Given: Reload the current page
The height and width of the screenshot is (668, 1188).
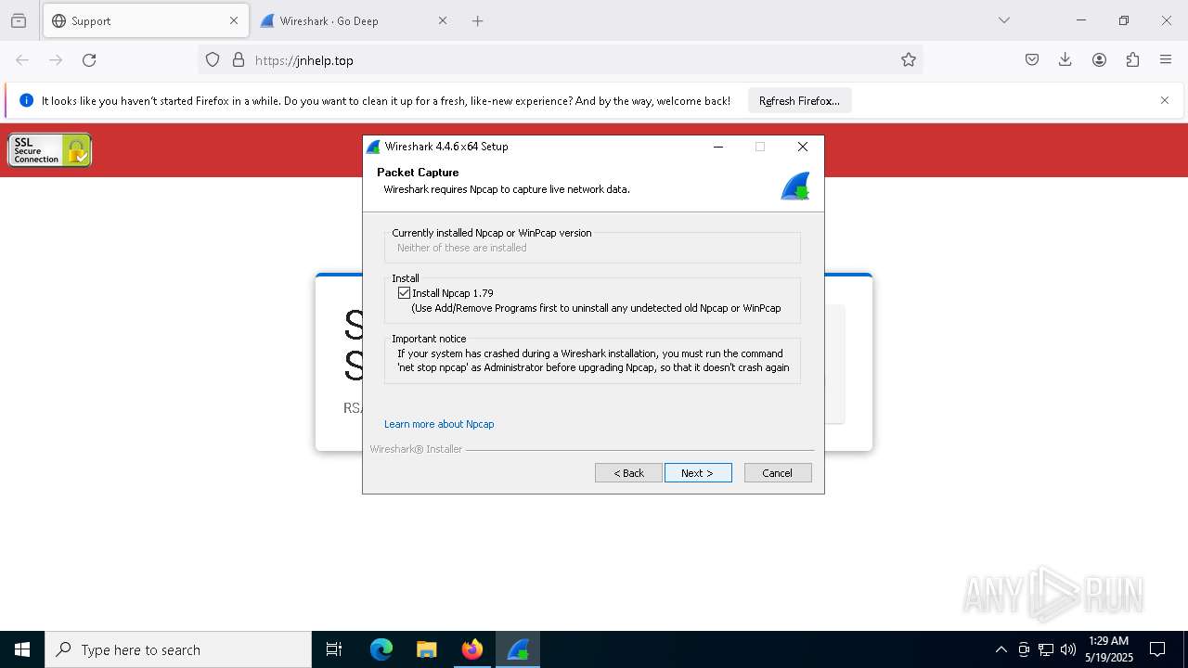Looking at the screenshot, I should click(x=89, y=60).
